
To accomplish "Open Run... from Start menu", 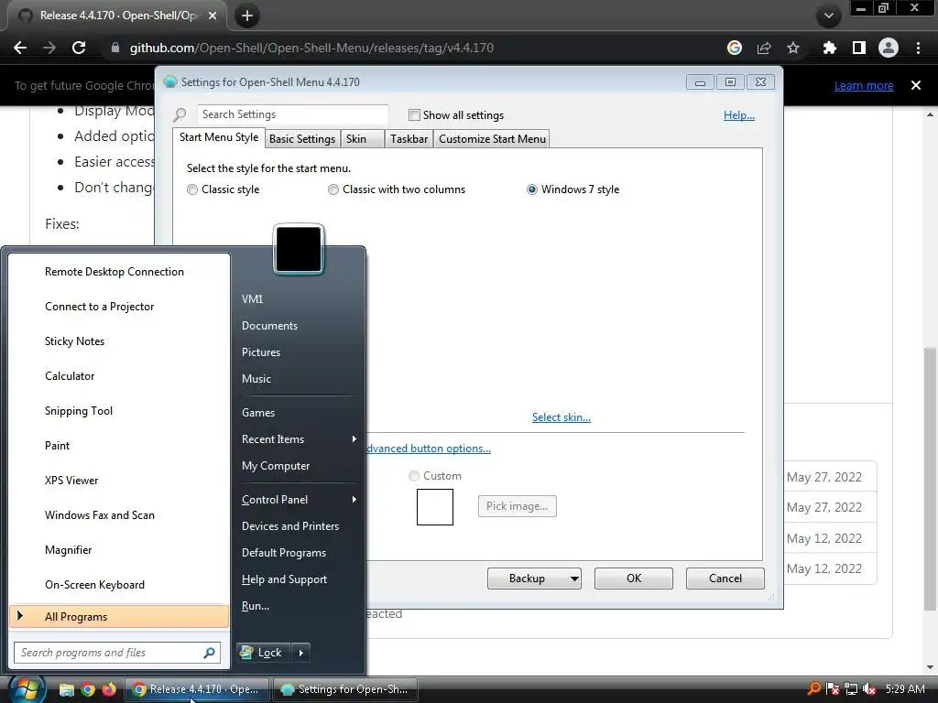I will 256,606.
